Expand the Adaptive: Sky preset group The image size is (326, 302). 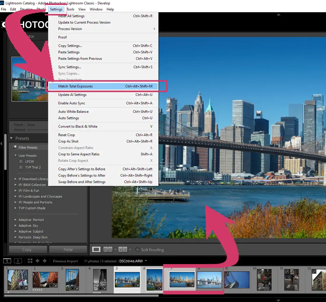coord(16,226)
